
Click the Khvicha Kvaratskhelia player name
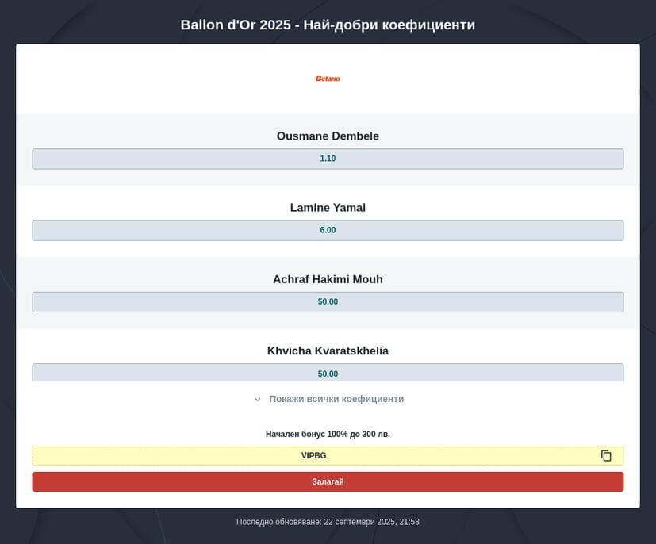(x=328, y=351)
